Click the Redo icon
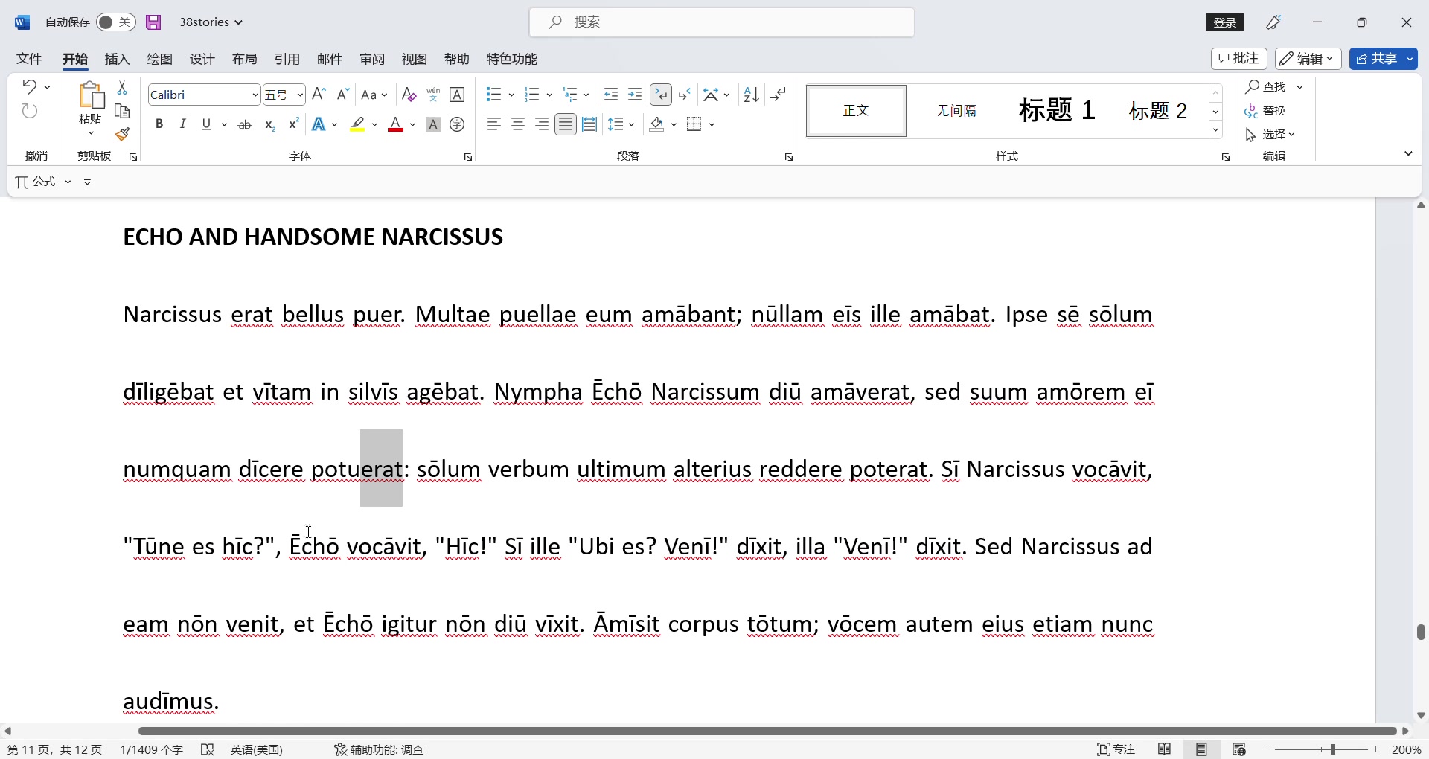 (x=30, y=112)
